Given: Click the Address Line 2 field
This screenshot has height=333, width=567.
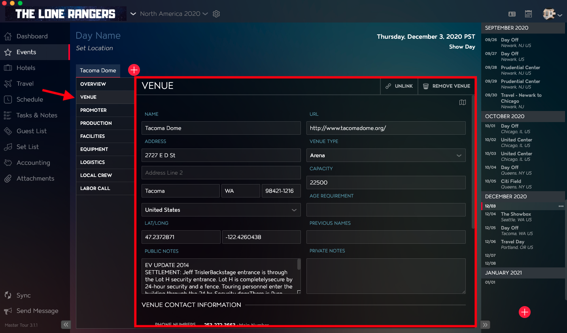Looking at the screenshot, I should point(221,173).
